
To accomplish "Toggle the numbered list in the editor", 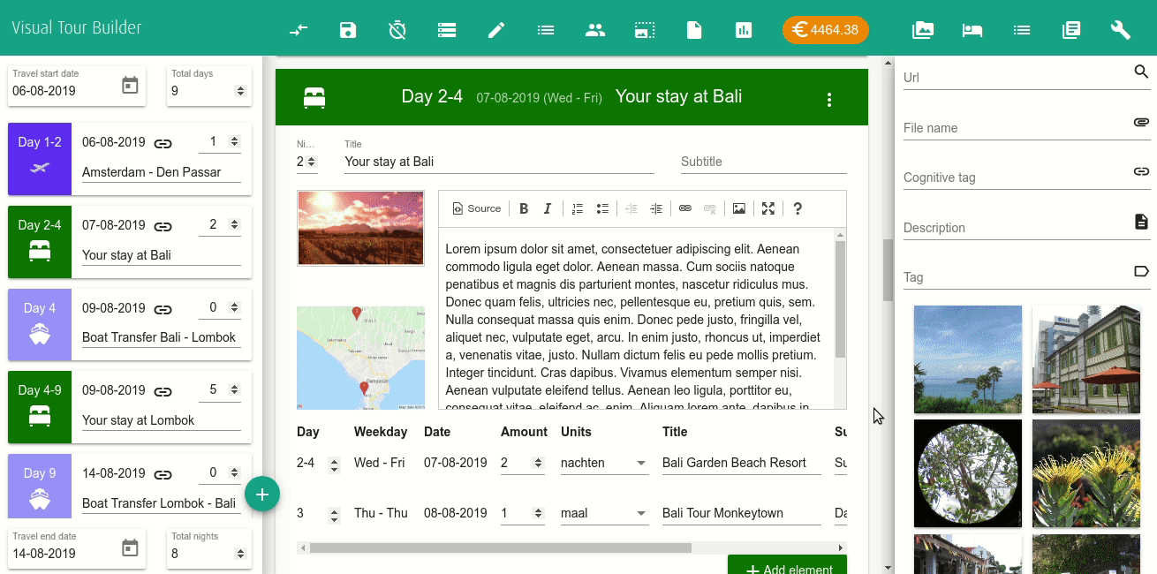I will [x=577, y=208].
